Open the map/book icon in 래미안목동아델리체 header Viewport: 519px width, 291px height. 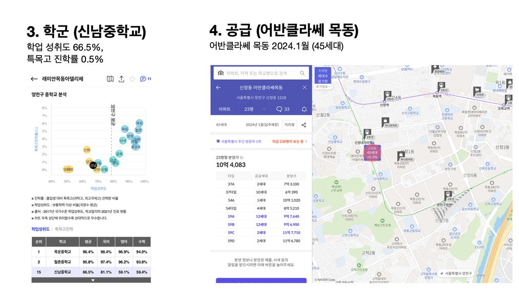tap(110, 79)
